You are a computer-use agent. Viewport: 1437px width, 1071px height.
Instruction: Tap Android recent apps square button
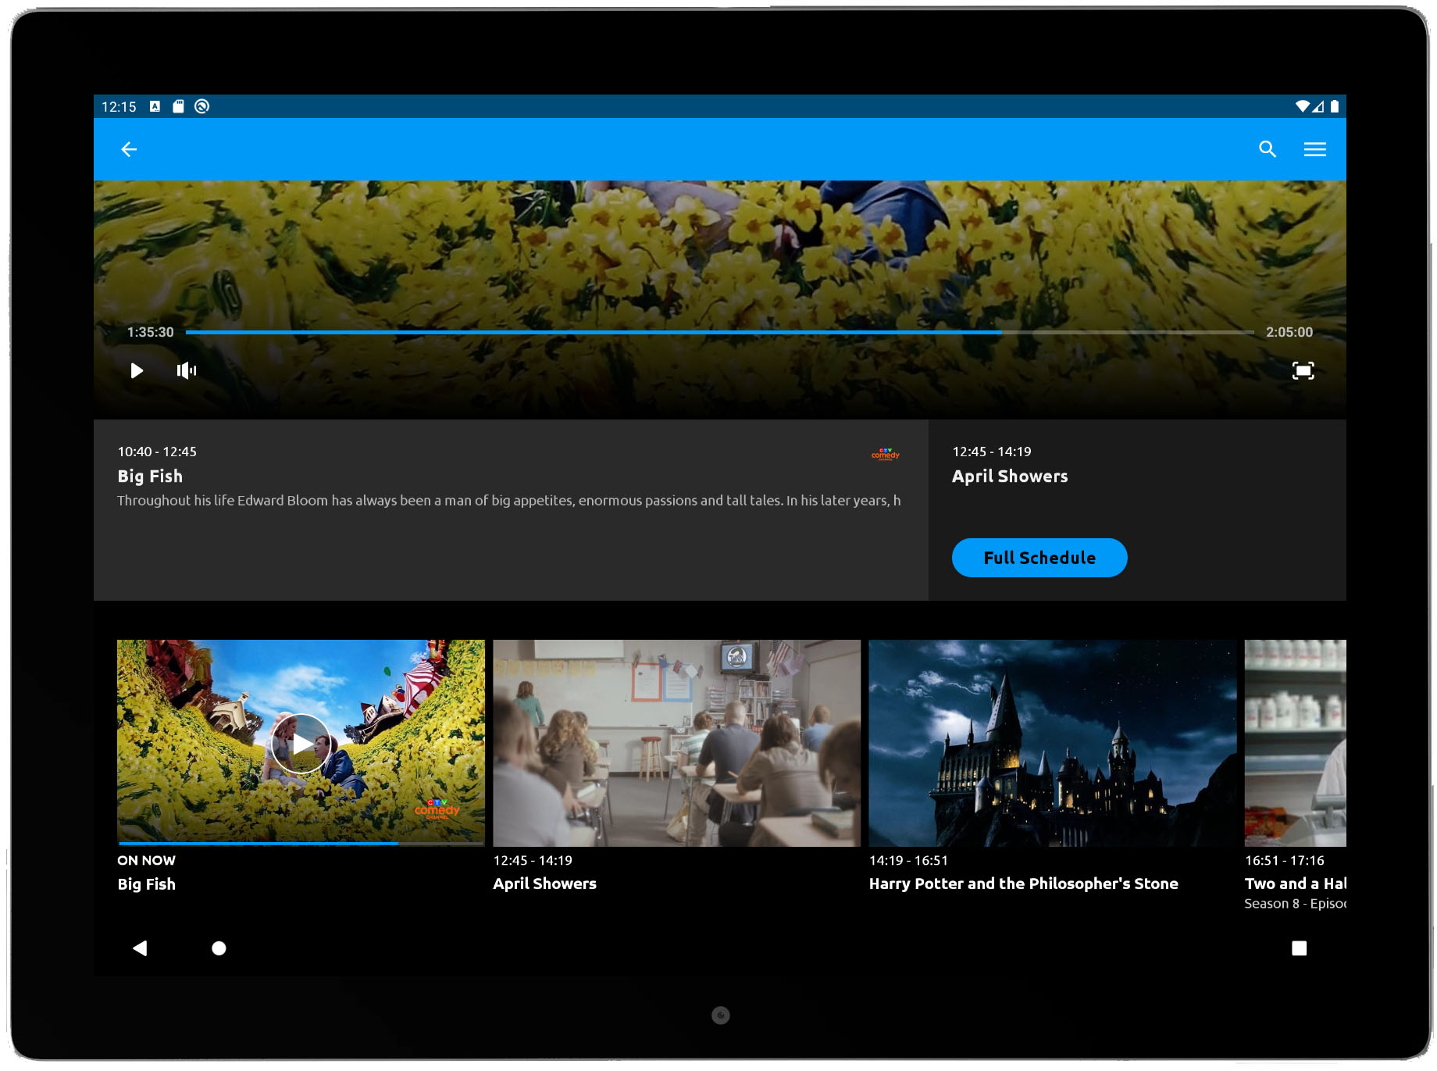tap(1299, 948)
